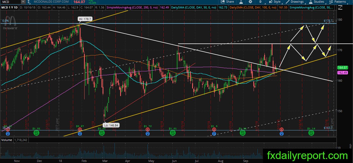Click the $1.9 earnings lightbulb icon

pyautogui.click(x=215, y=134)
